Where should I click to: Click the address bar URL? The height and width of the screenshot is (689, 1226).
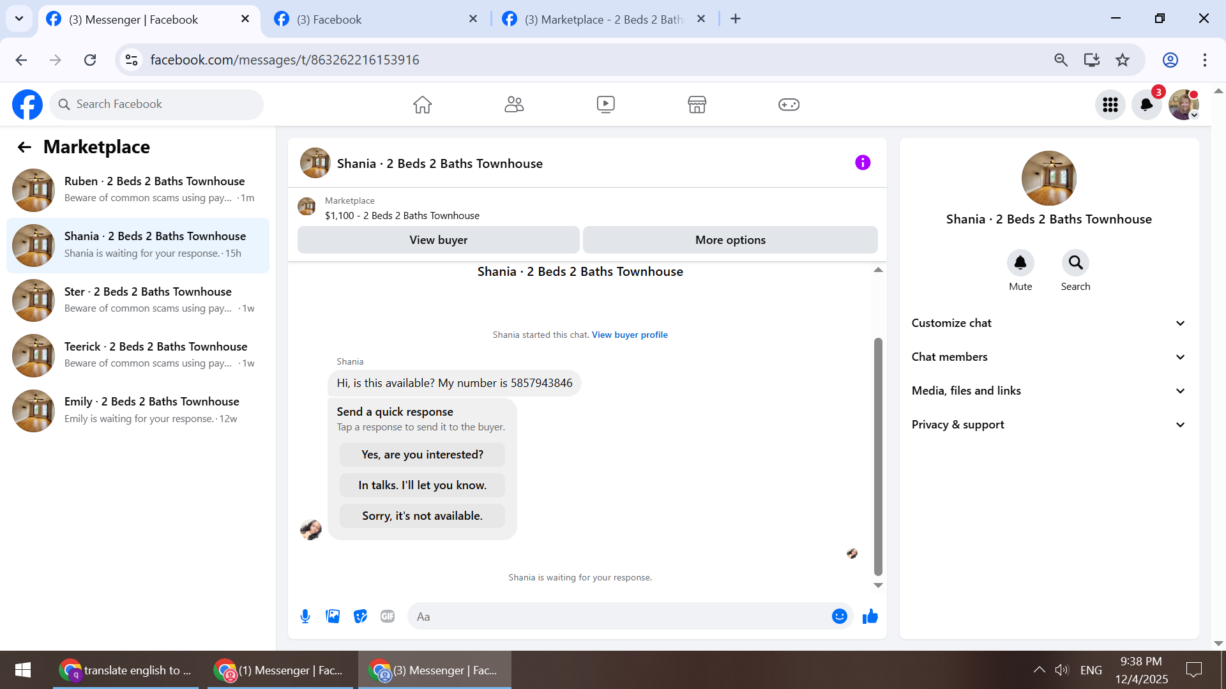[x=285, y=60]
